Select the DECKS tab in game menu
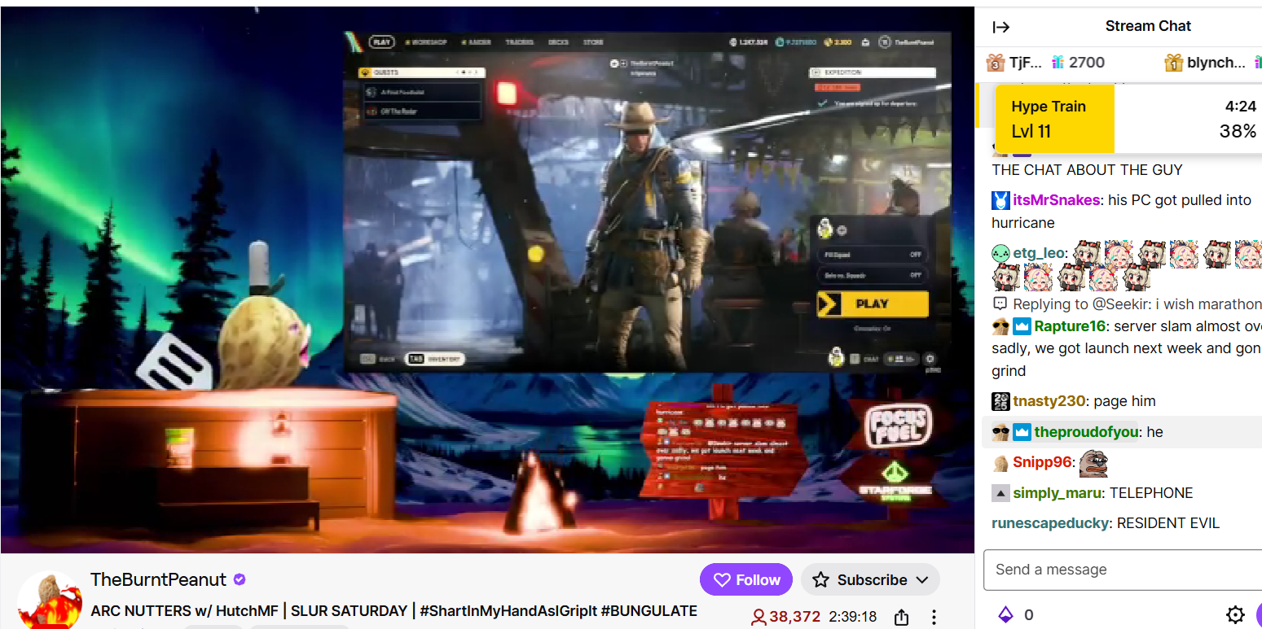Viewport: 1262px width, 629px height. click(558, 41)
